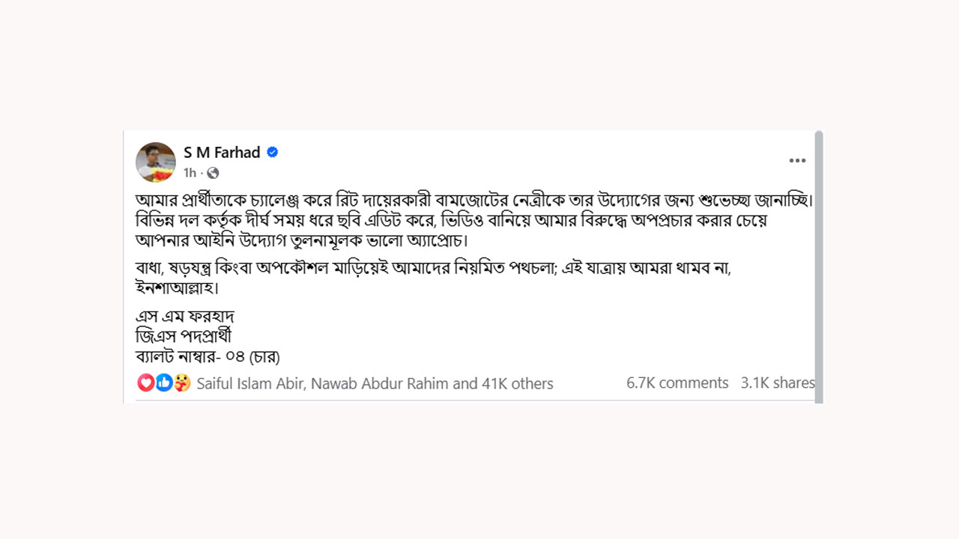Click the red heart Love reaction icon
Viewport: 959px width, 539px height.
pyautogui.click(x=146, y=383)
